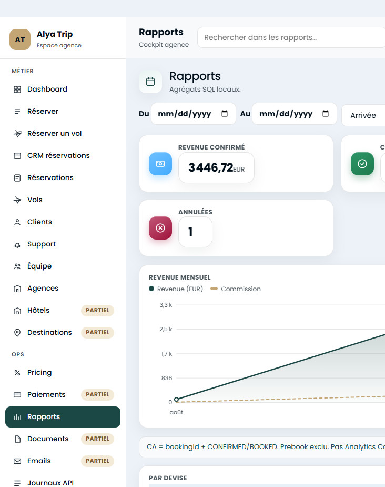
Task: Go to the Vols page
Action: coord(63,200)
